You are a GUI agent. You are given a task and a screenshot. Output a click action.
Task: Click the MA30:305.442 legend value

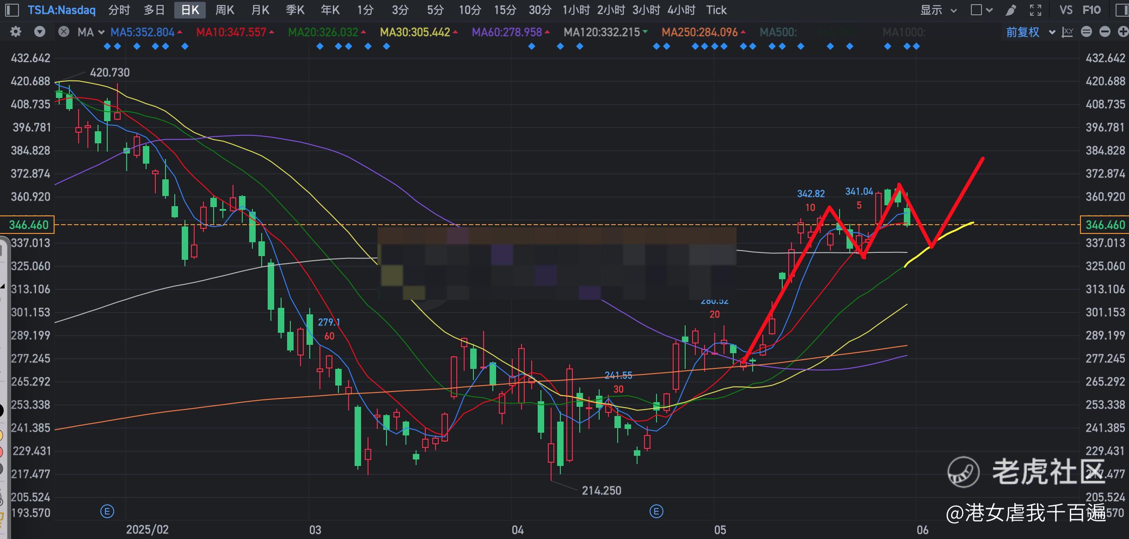[x=415, y=32]
